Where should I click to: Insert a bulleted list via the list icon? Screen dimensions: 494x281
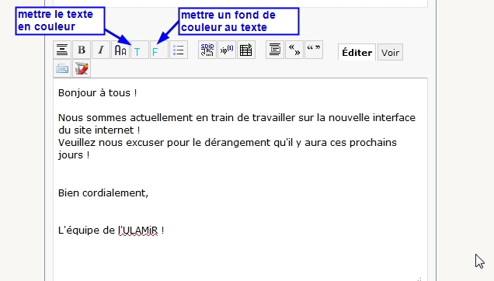click(179, 50)
